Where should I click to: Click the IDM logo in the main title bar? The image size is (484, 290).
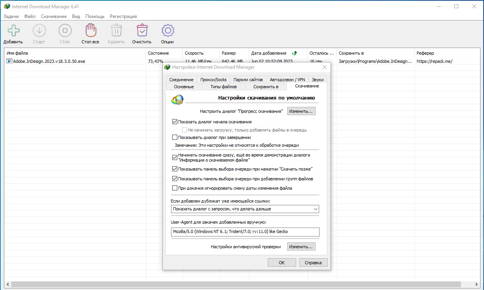[7, 6]
